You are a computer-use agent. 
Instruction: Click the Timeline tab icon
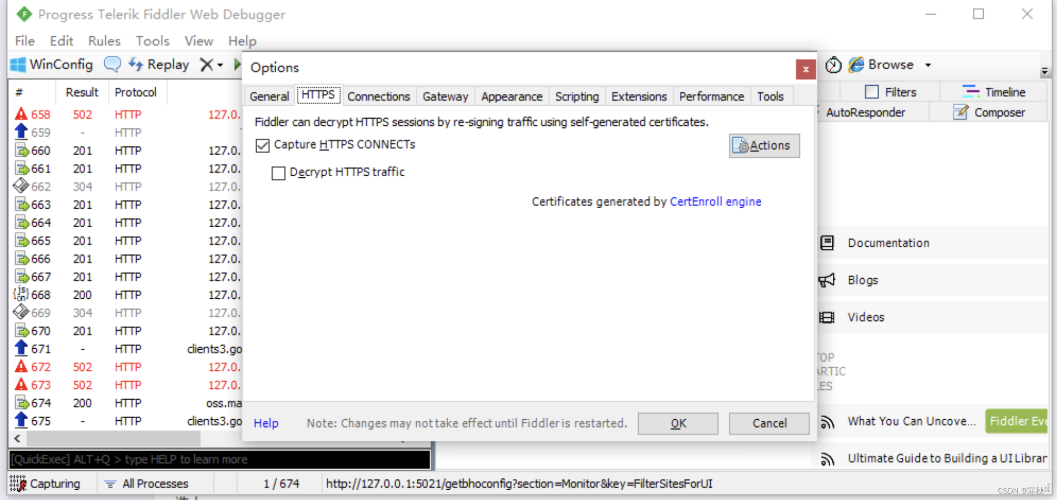point(970,92)
